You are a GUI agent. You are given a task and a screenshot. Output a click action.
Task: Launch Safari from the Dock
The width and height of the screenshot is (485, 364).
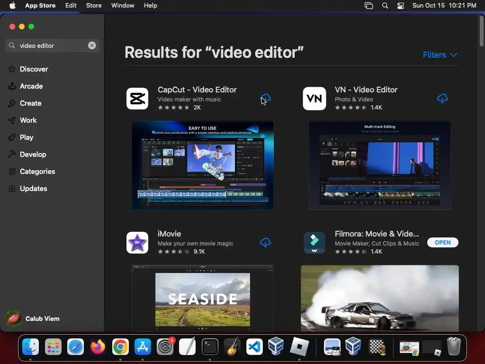[x=75, y=346]
